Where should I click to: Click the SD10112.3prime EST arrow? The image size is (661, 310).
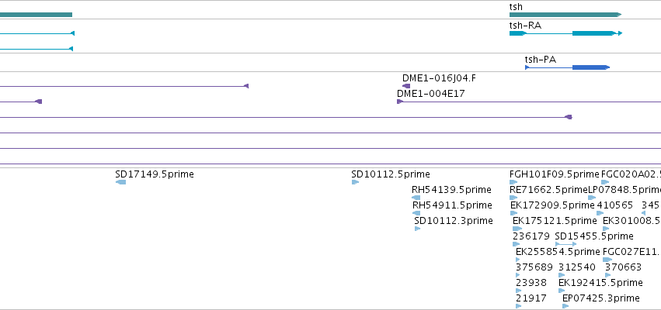pyautogui.click(x=417, y=229)
